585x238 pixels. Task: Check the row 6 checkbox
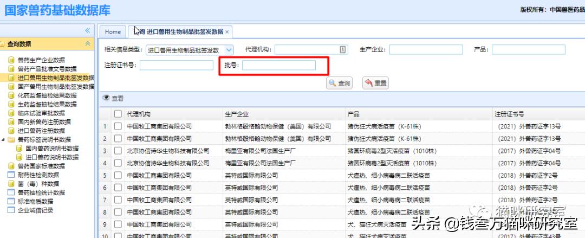click(118, 188)
